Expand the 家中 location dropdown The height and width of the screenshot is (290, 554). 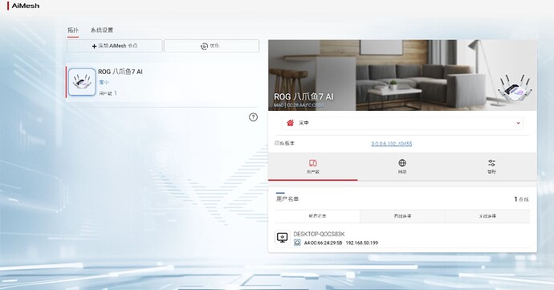tap(402, 123)
